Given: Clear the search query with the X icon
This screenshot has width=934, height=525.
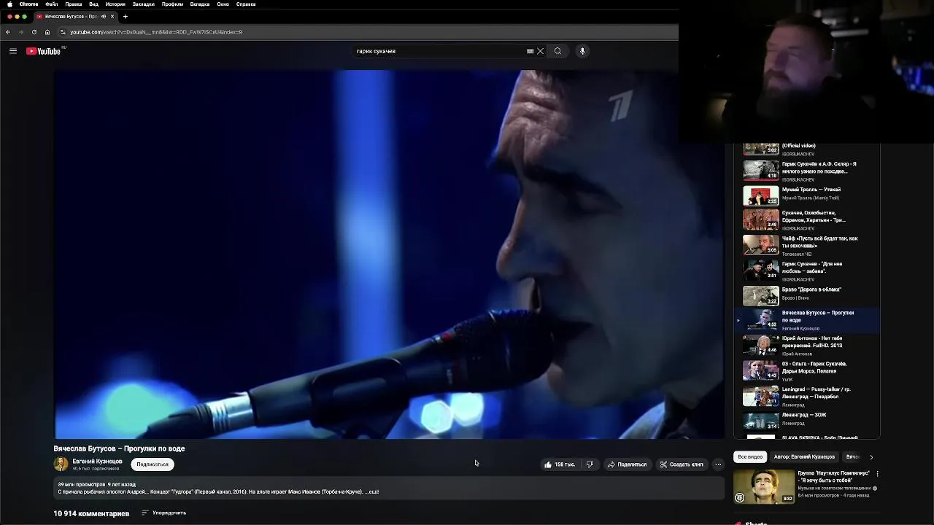Looking at the screenshot, I should [540, 51].
